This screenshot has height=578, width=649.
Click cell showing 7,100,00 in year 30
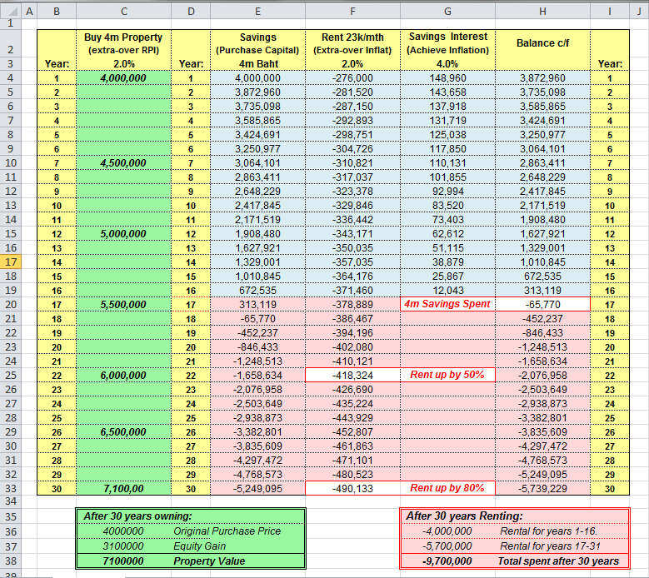click(x=123, y=489)
